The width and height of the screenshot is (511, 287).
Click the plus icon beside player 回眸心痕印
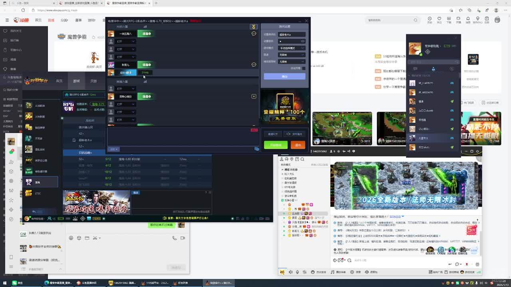pos(254,96)
